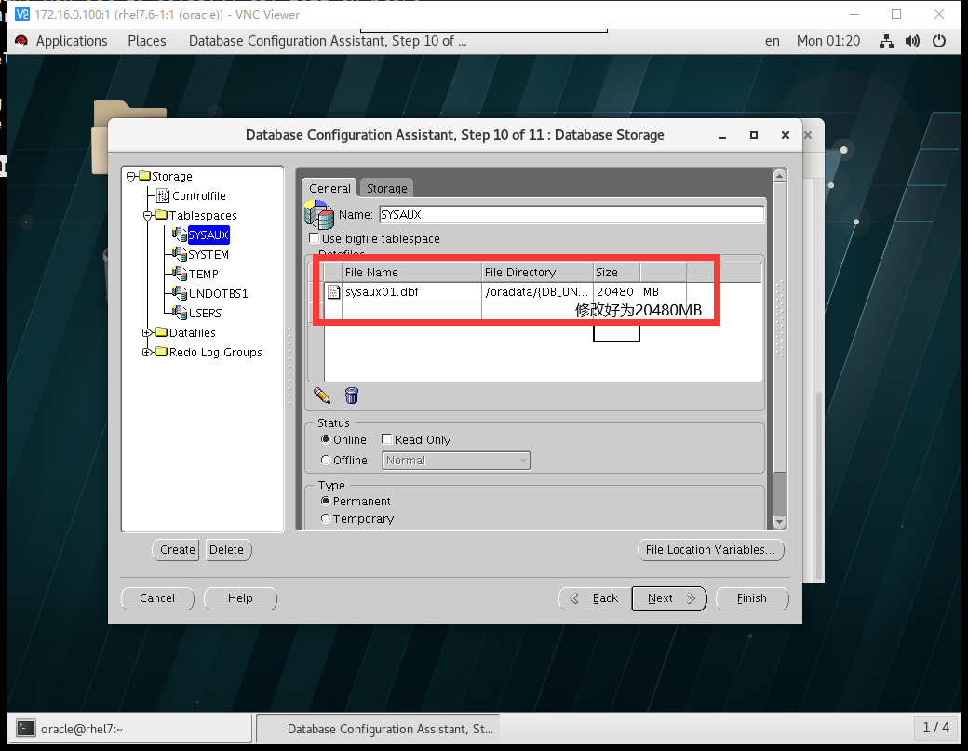
Task: Click the Red Hat logo in top bar
Action: (x=21, y=41)
